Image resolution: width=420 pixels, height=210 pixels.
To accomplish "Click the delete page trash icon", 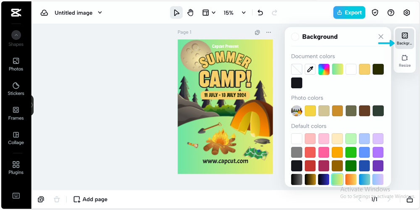I will [57, 199].
